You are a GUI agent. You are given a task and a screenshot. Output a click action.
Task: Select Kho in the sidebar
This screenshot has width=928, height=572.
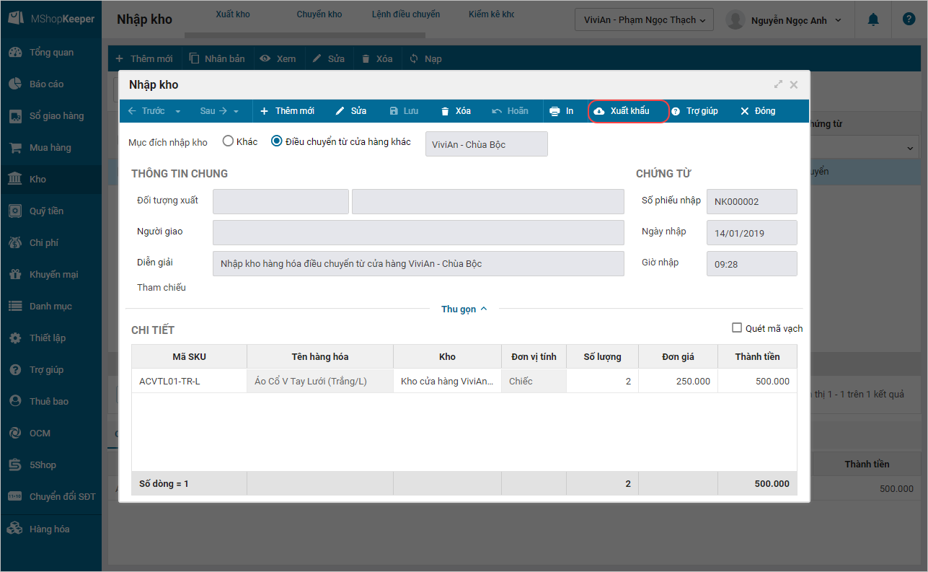50,179
